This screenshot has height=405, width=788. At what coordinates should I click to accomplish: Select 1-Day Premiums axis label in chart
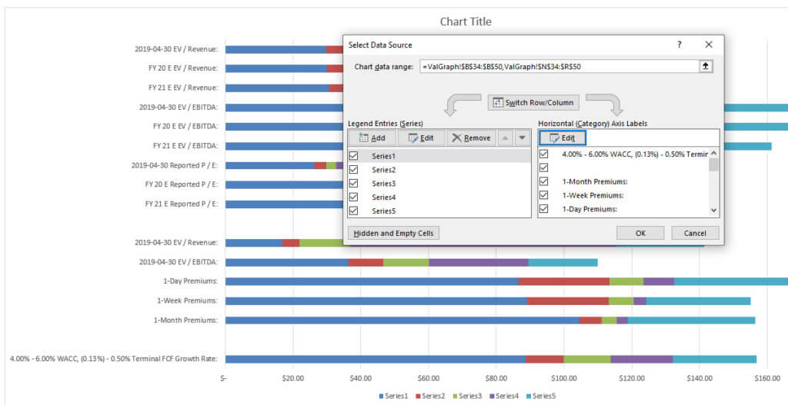pos(191,281)
